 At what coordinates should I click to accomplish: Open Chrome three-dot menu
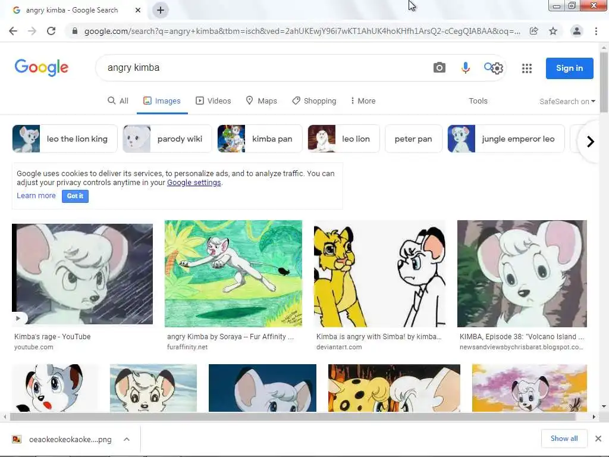596,31
